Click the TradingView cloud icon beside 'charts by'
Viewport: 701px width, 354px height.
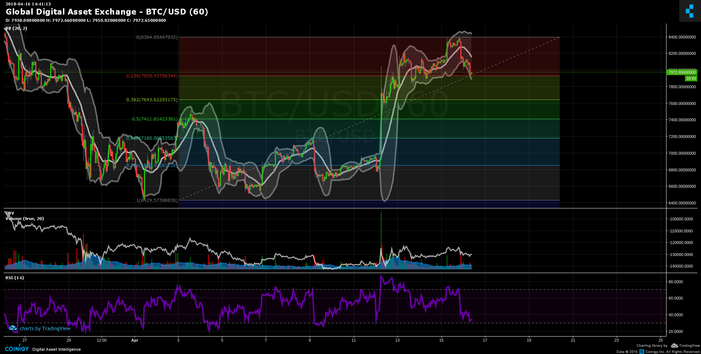[13, 328]
